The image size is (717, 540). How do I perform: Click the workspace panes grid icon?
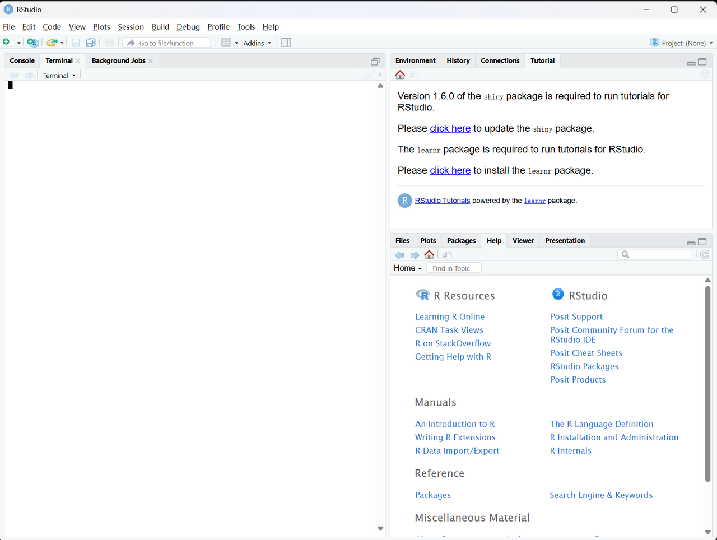[226, 43]
